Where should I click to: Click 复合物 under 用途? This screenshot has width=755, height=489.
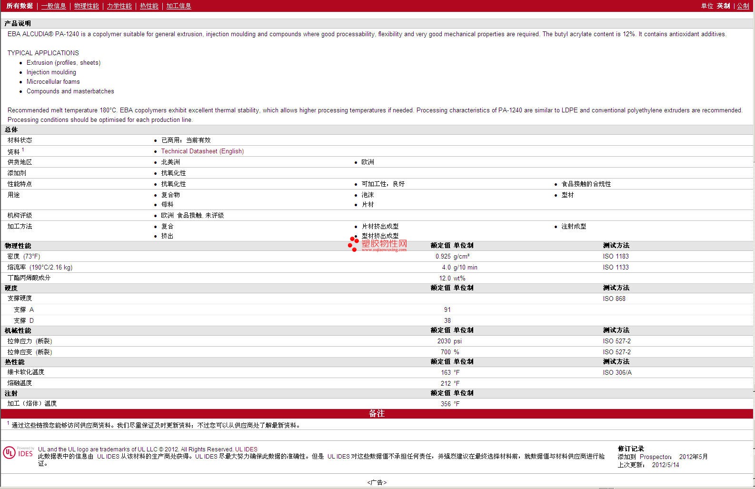click(x=170, y=195)
